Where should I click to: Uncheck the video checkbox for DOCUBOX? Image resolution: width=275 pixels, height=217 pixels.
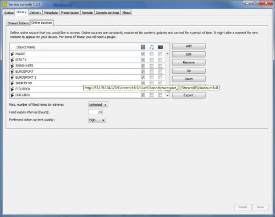click(142, 95)
